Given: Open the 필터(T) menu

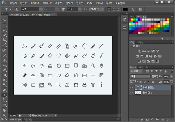Looking at the screenshot, I should (x=80, y=3).
